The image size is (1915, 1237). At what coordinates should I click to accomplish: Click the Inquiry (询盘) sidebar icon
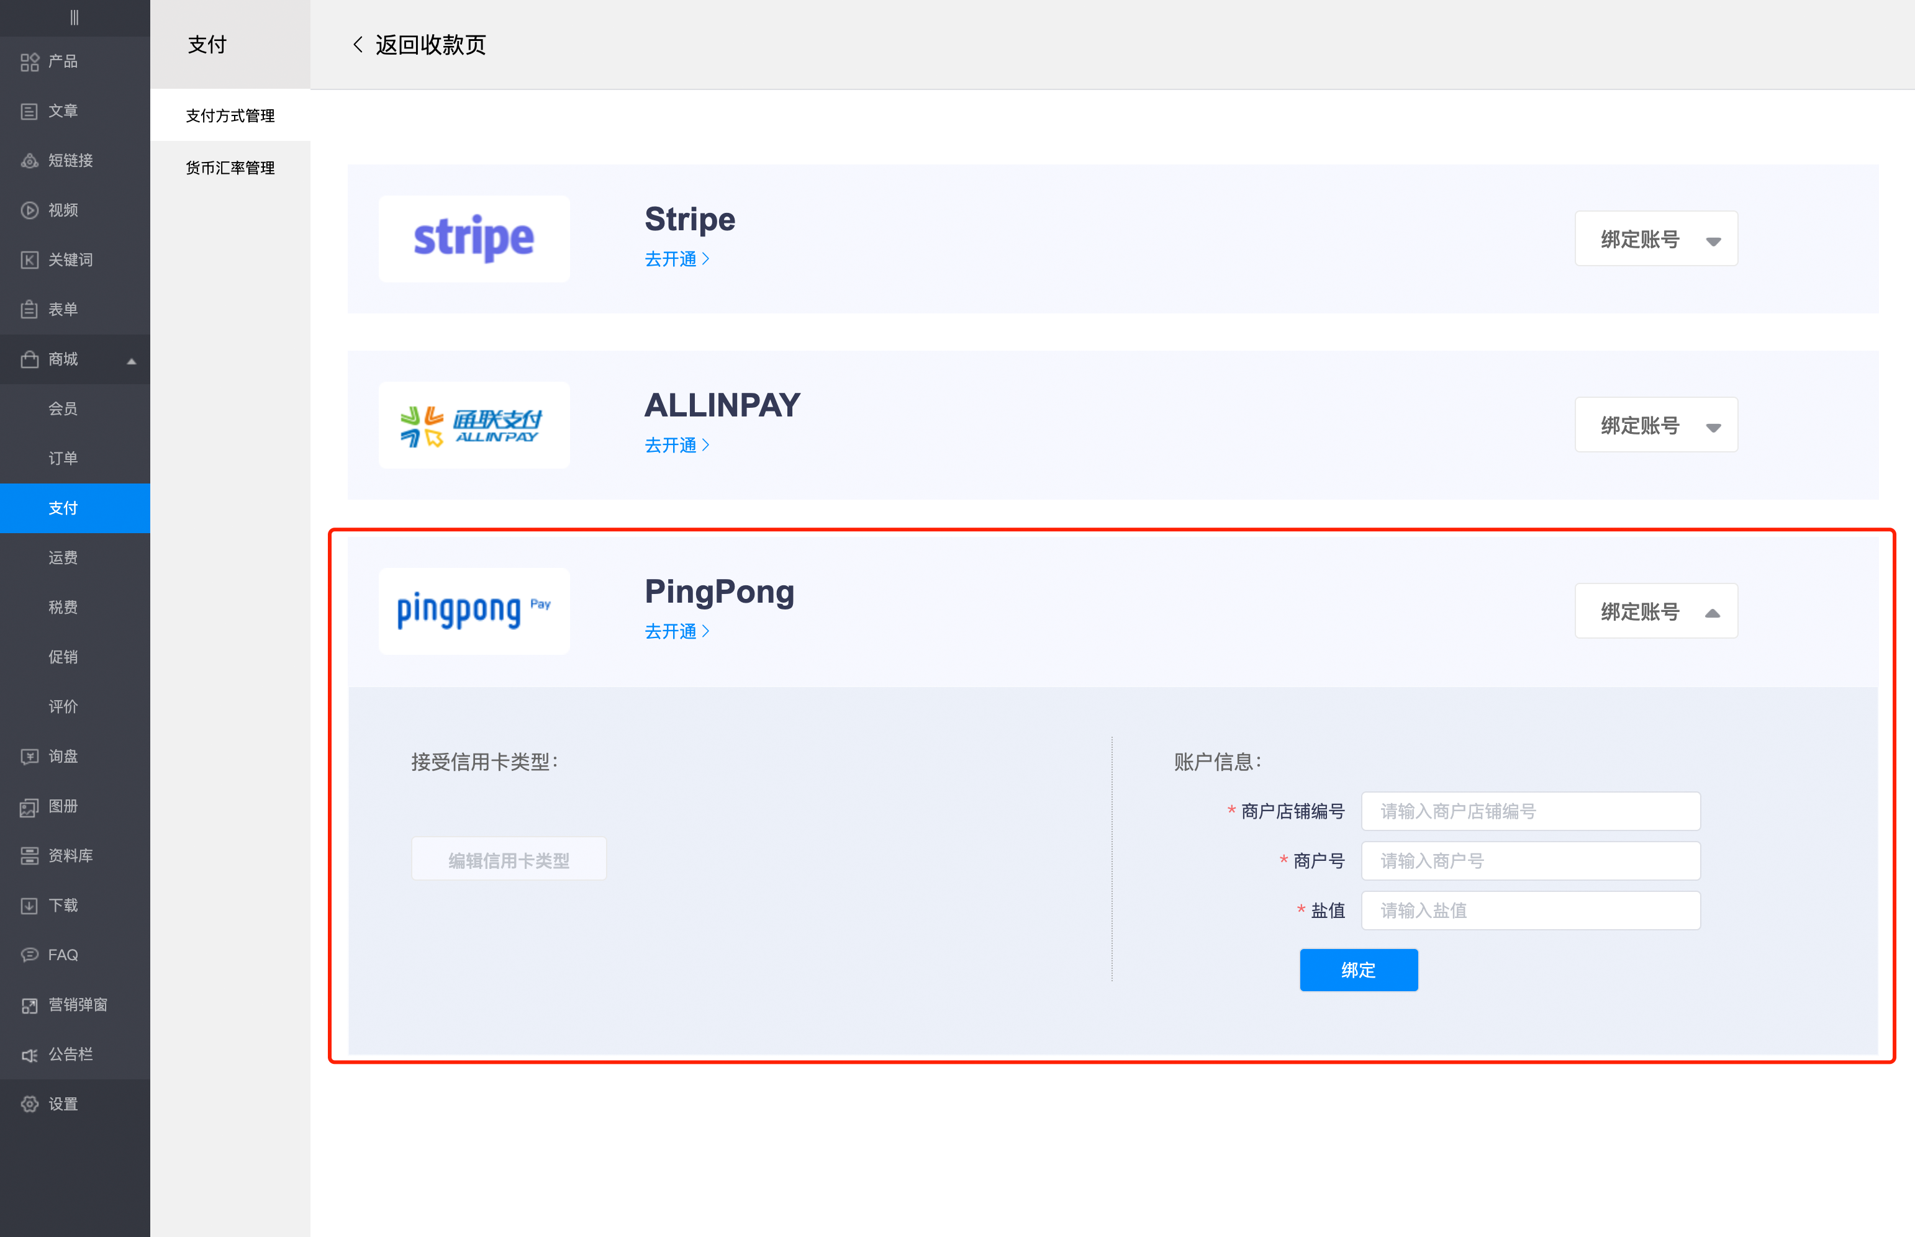point(30,757)
